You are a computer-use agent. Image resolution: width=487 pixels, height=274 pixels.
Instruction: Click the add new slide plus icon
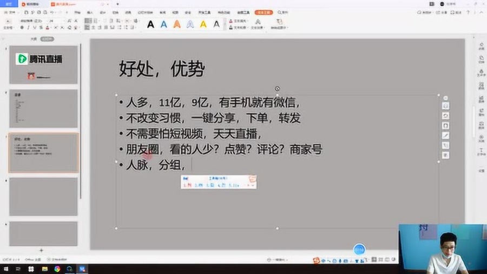pyautogui.click(x=41, y=250)
